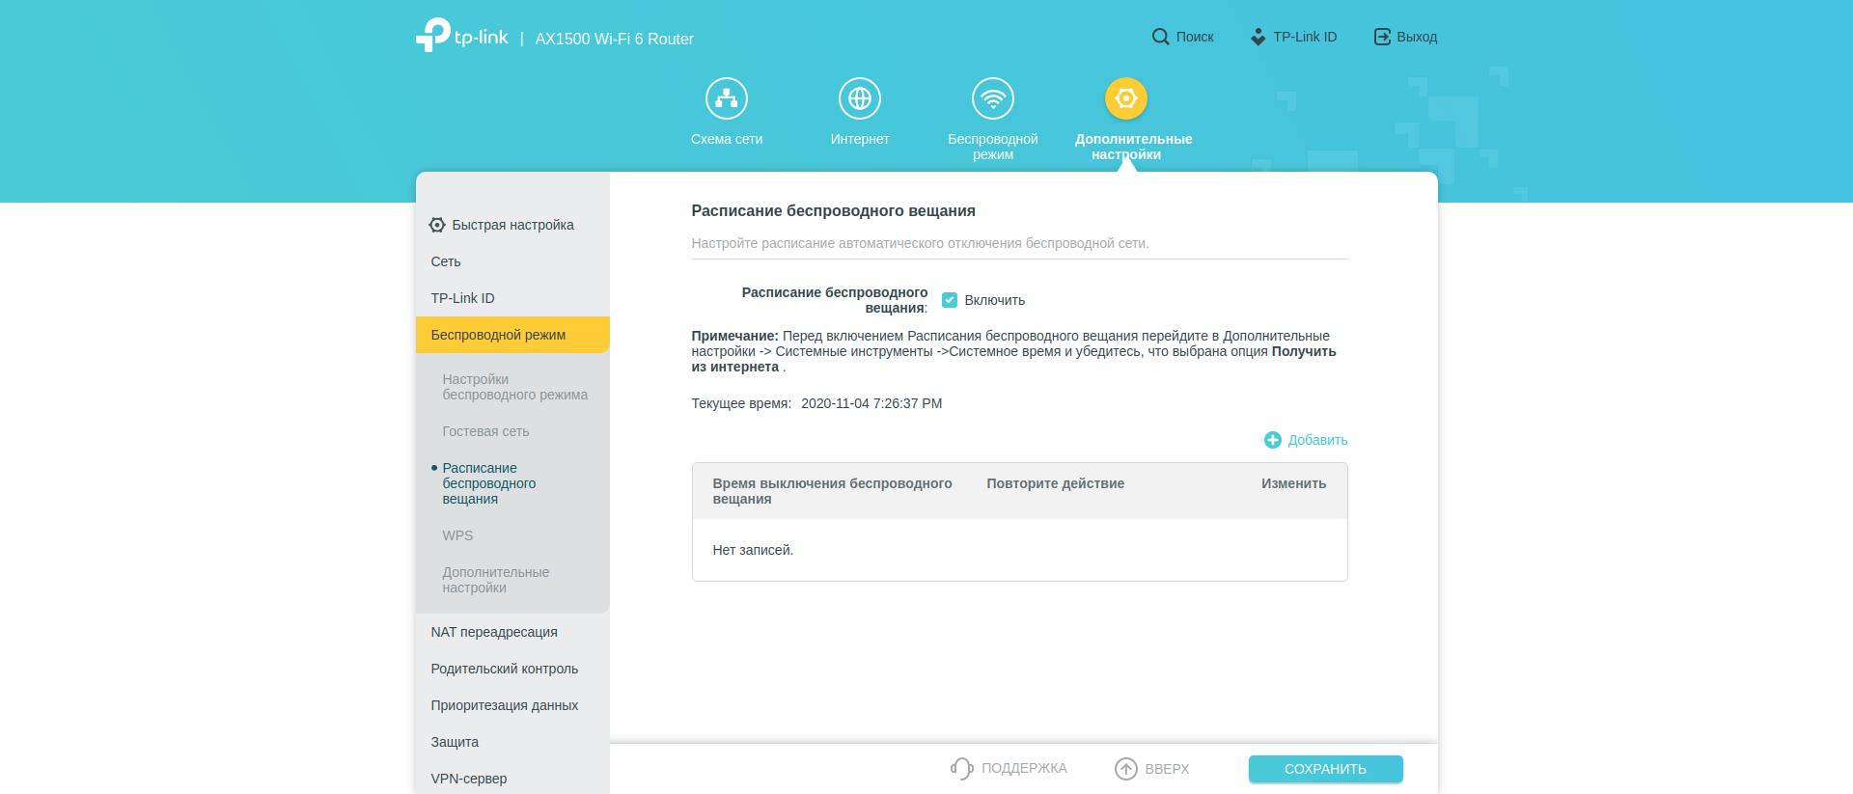Viewport: 1853px width, 794px height.
Task: Open Родительский контроль in sidebar
Action: pos(504,669)
